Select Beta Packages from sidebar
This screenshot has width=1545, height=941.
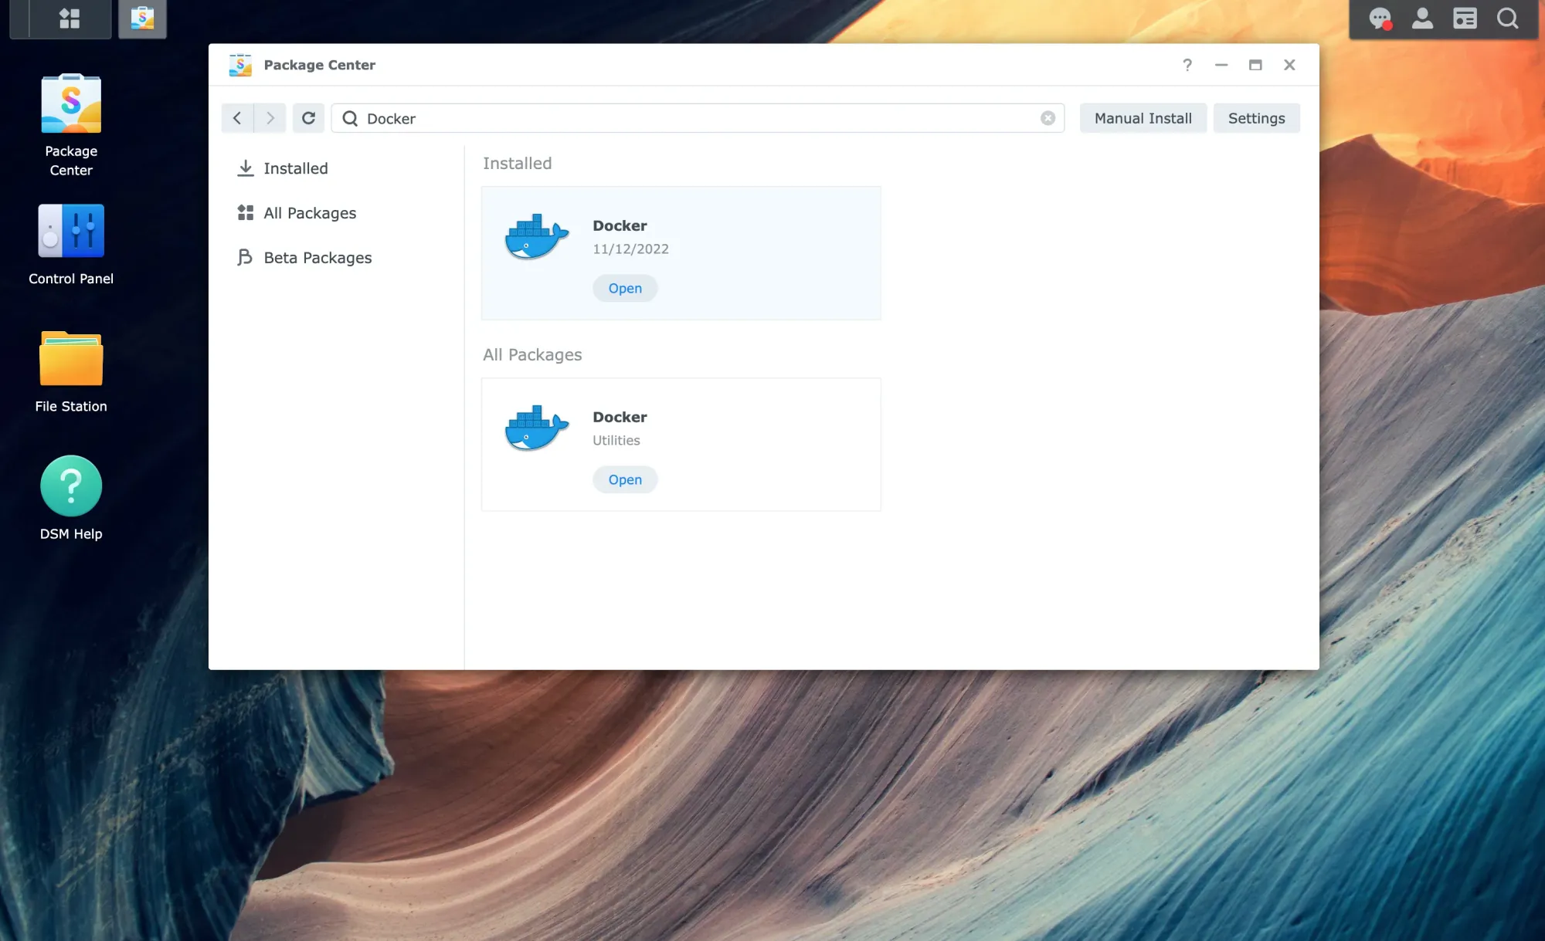(x=317, y=257)
